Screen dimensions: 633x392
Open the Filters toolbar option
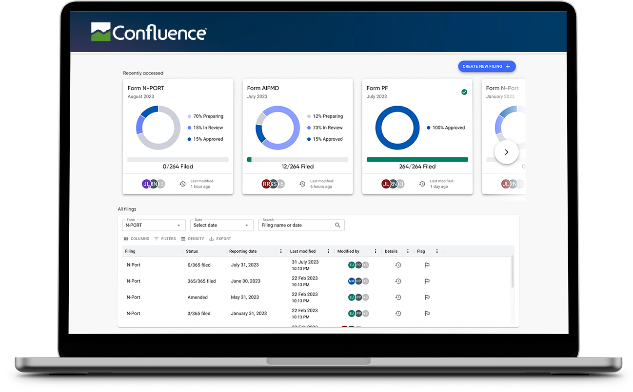tap(165, 239)
